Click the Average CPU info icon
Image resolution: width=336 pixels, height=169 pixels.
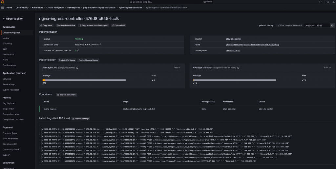[77, 68]
